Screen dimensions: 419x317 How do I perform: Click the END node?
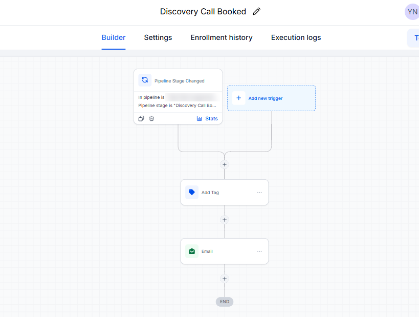[x=225, y=302]
